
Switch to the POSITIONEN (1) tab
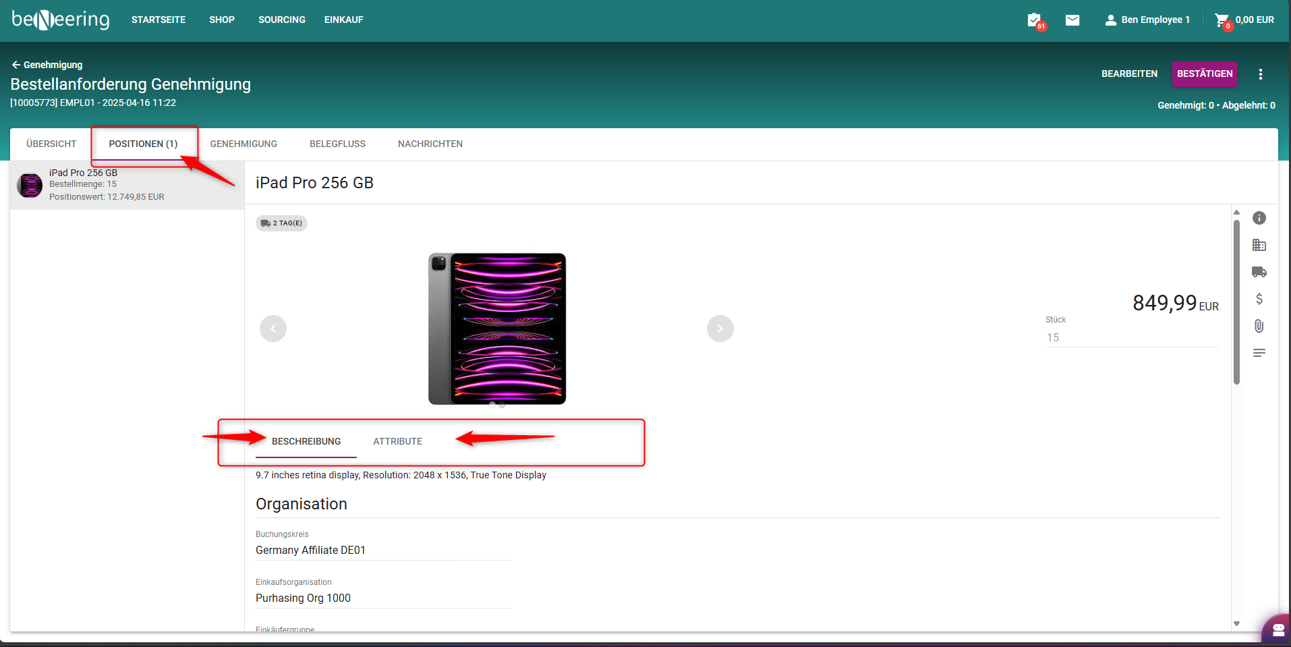tap(143, 144)
